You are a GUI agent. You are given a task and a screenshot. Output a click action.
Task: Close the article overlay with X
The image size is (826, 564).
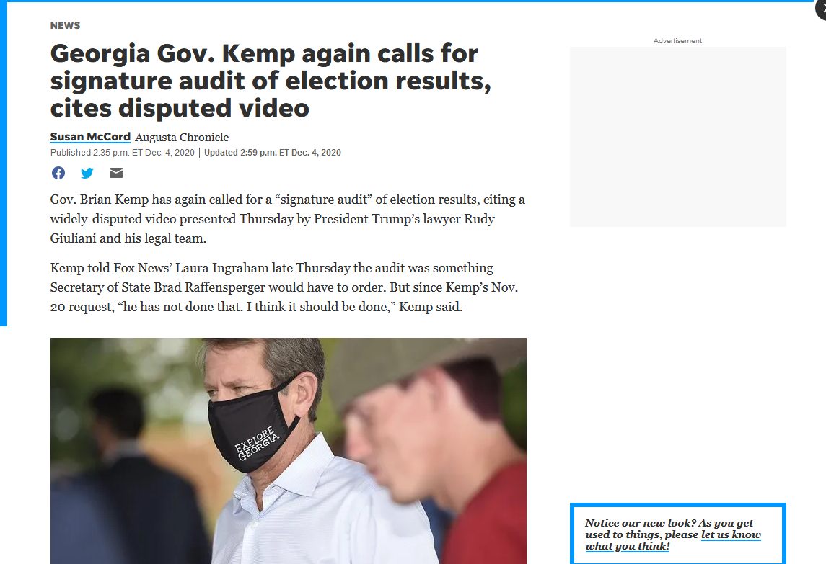pos(821,9)
